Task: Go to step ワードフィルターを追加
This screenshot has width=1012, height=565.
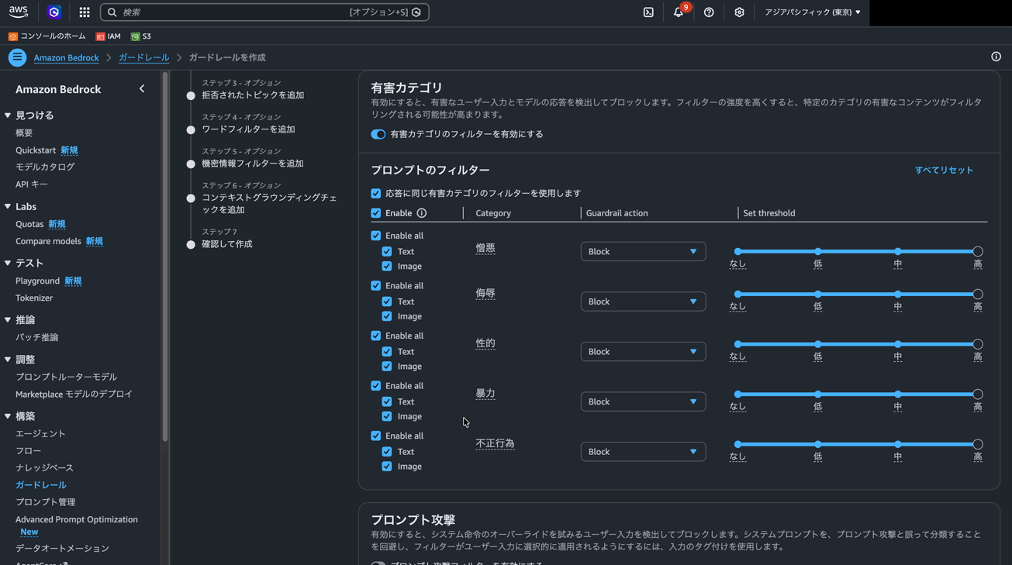Action: [248, 129]
